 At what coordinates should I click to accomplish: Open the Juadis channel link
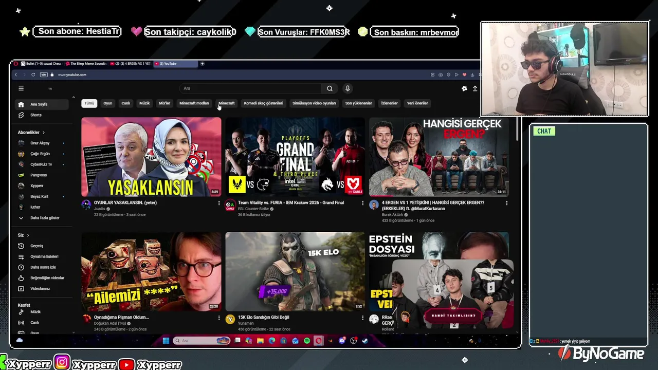click(99, 209)
